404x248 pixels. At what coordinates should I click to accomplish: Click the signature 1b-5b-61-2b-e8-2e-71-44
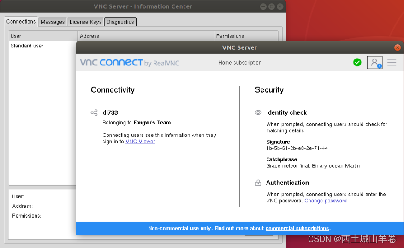[x=297, y=148]
